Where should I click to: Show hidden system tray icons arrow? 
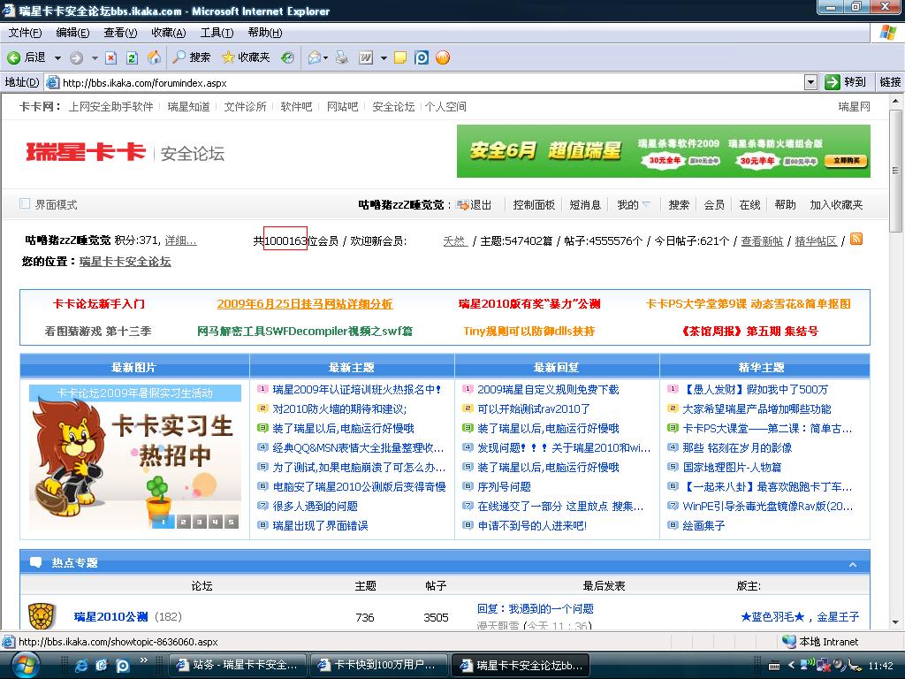tap(791, 666)
